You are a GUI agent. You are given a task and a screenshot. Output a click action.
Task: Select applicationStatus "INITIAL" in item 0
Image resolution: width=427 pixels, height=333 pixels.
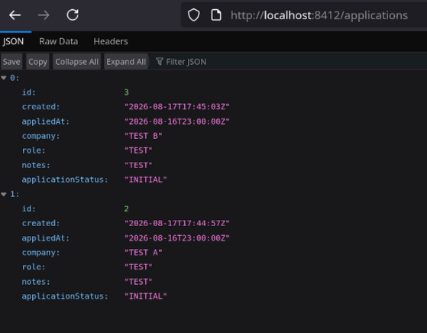[x=145, y=179]
